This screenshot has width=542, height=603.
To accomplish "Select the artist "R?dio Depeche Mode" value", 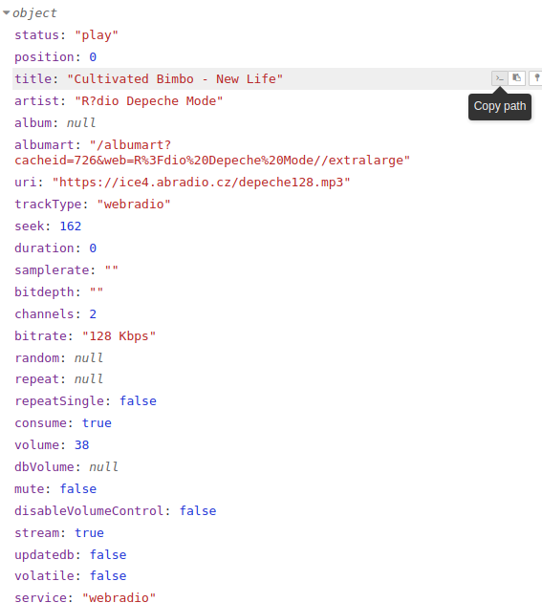I will point(149,100).
